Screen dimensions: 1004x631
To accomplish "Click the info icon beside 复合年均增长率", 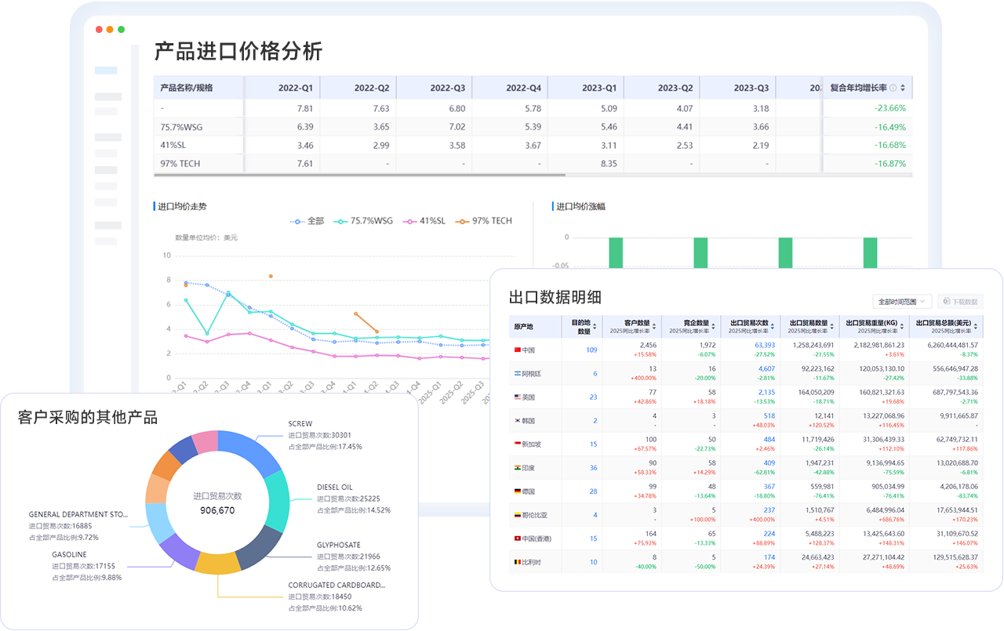I will click(893, 88).
